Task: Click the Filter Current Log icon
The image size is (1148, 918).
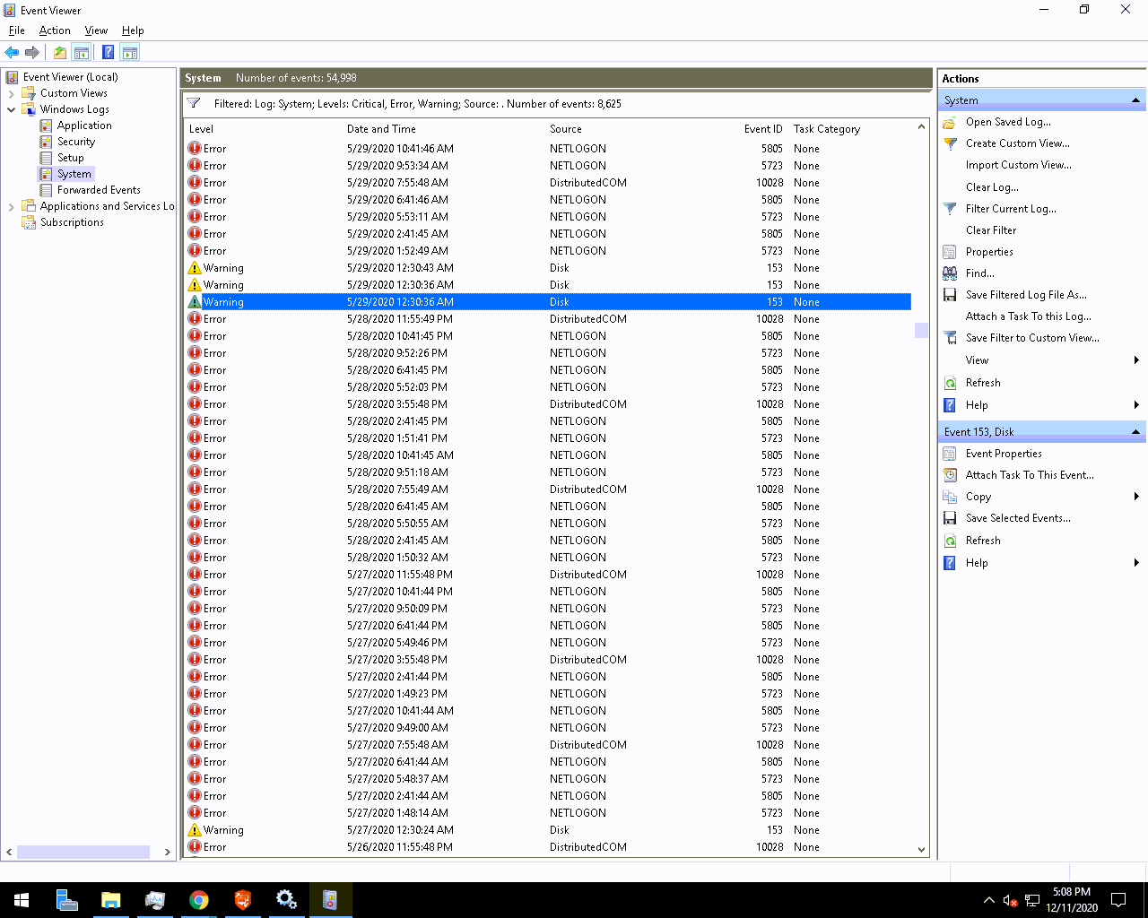Action: tap(950, 208)
